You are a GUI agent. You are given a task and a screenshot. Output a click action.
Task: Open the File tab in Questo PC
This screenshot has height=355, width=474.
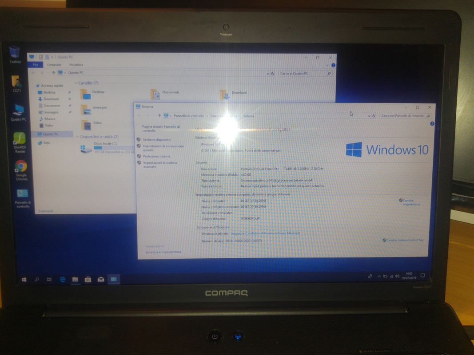(36, 65)
